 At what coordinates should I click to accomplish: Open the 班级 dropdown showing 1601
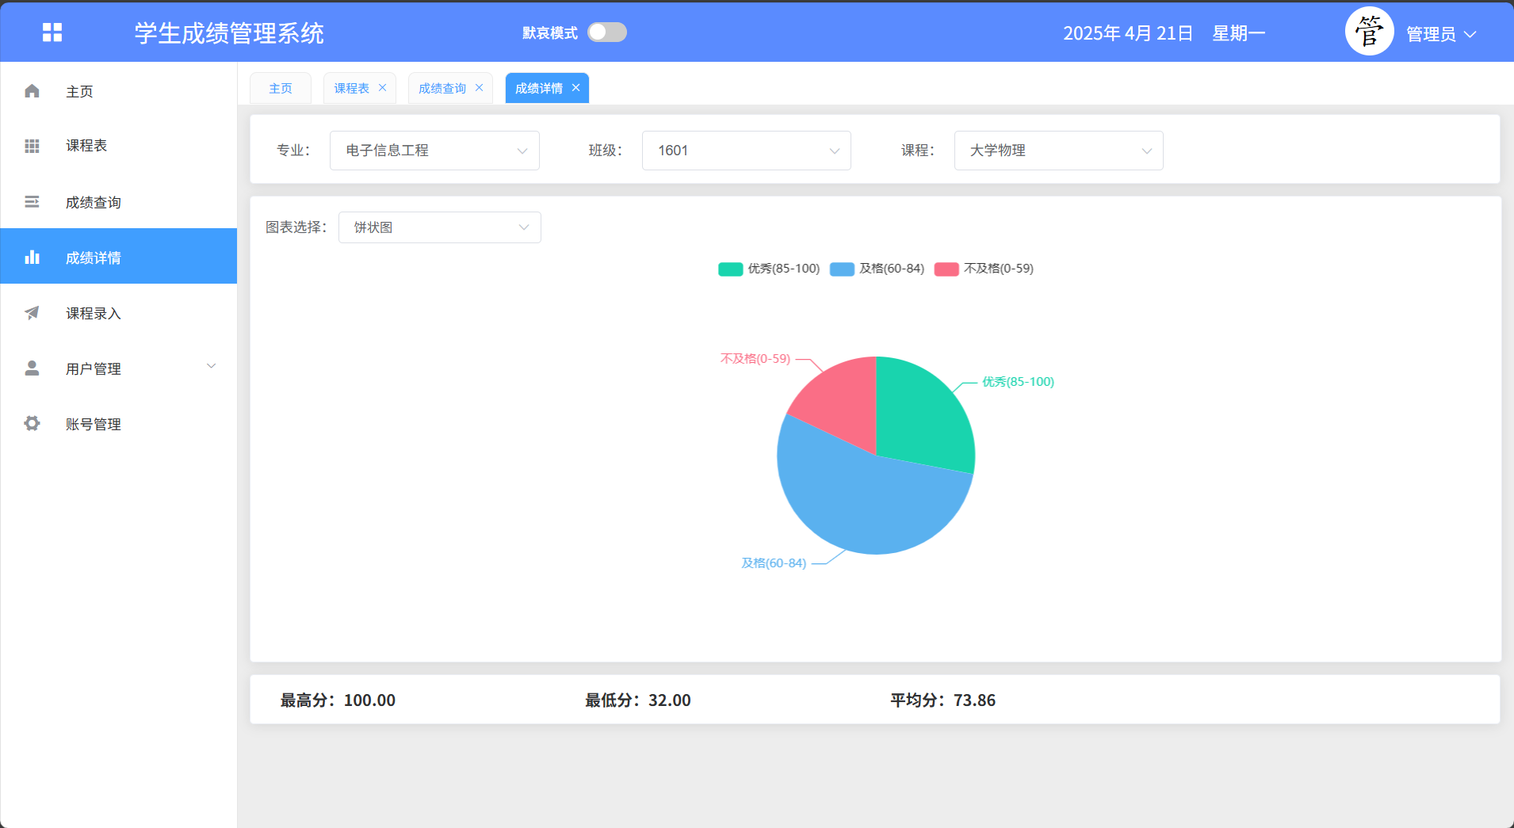click(746, 151)
